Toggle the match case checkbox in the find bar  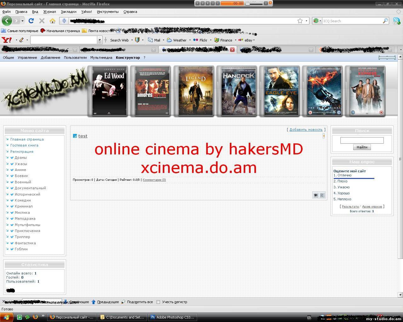point(158,302)
